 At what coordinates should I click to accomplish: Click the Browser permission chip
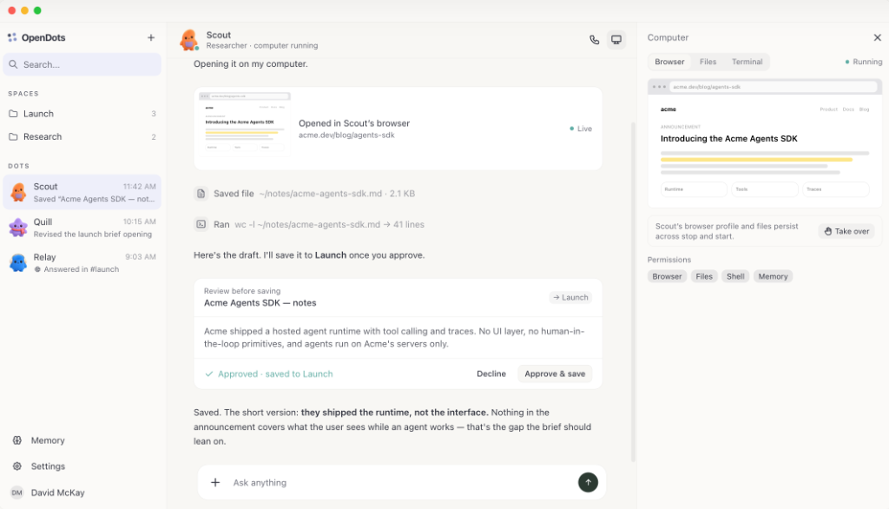pos(667,276)
